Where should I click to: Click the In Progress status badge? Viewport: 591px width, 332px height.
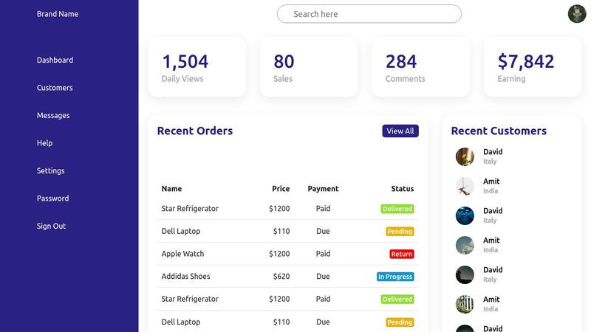tap(395, 277)
